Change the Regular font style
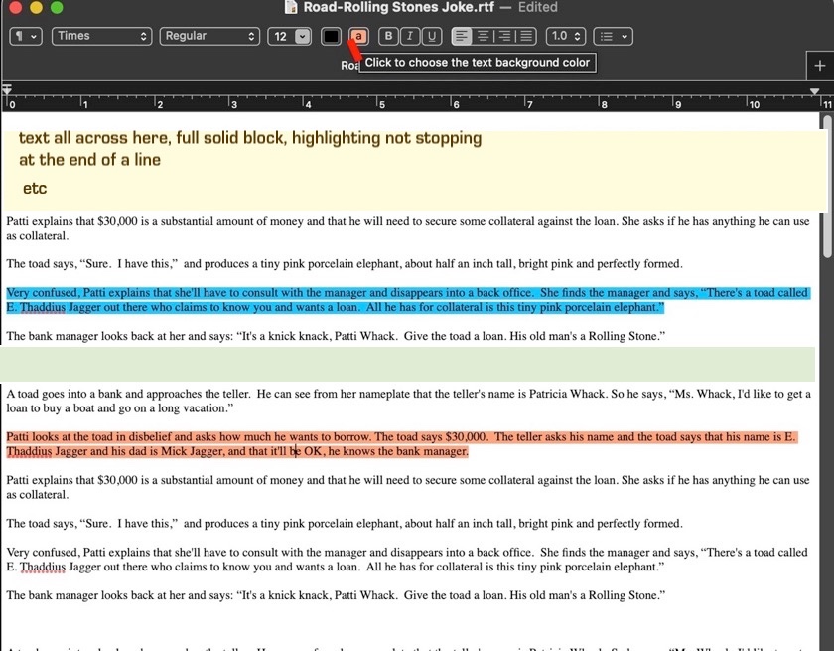 [209, 36]
